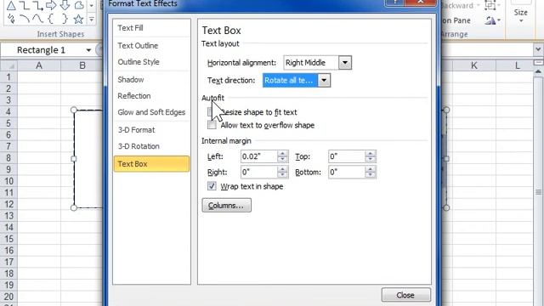Open the Name Box dropdown for Rectangle 1
Image resolution: width=544 pixels, height=306 pixels.
88,50
